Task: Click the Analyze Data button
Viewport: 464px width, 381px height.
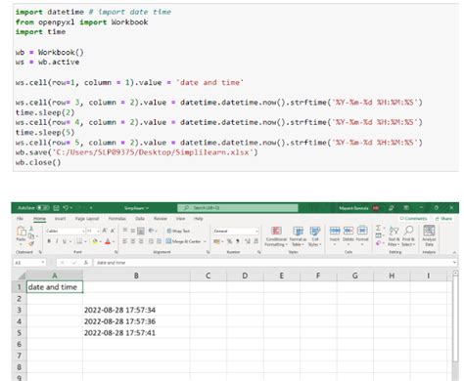Action: pos(429,236)
